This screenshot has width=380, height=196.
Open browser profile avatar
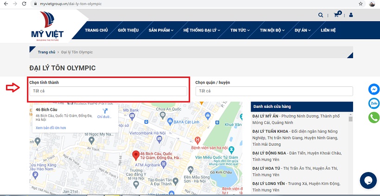coord(372,4)
